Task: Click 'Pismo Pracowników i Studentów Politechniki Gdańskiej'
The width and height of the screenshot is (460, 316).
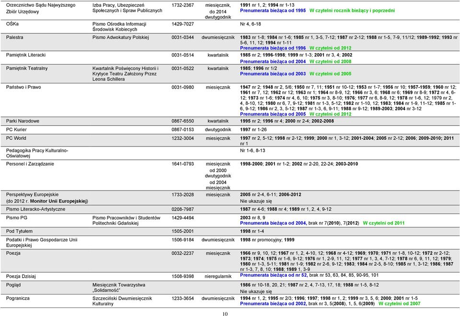Action: tap(126, 220)
